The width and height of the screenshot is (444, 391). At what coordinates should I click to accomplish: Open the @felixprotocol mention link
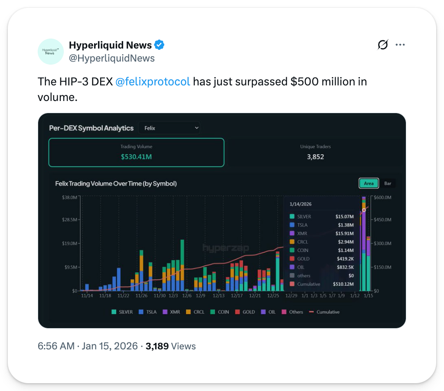[x=153, y=81]
